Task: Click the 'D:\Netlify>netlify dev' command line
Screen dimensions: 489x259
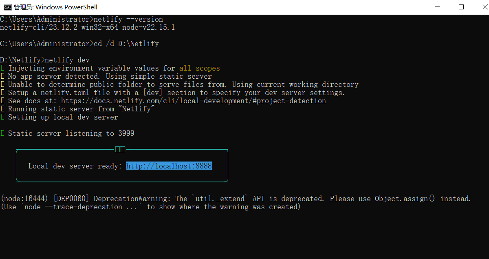Action: [45, 60]
